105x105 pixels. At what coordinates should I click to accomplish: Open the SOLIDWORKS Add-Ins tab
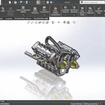click(23, 19)
